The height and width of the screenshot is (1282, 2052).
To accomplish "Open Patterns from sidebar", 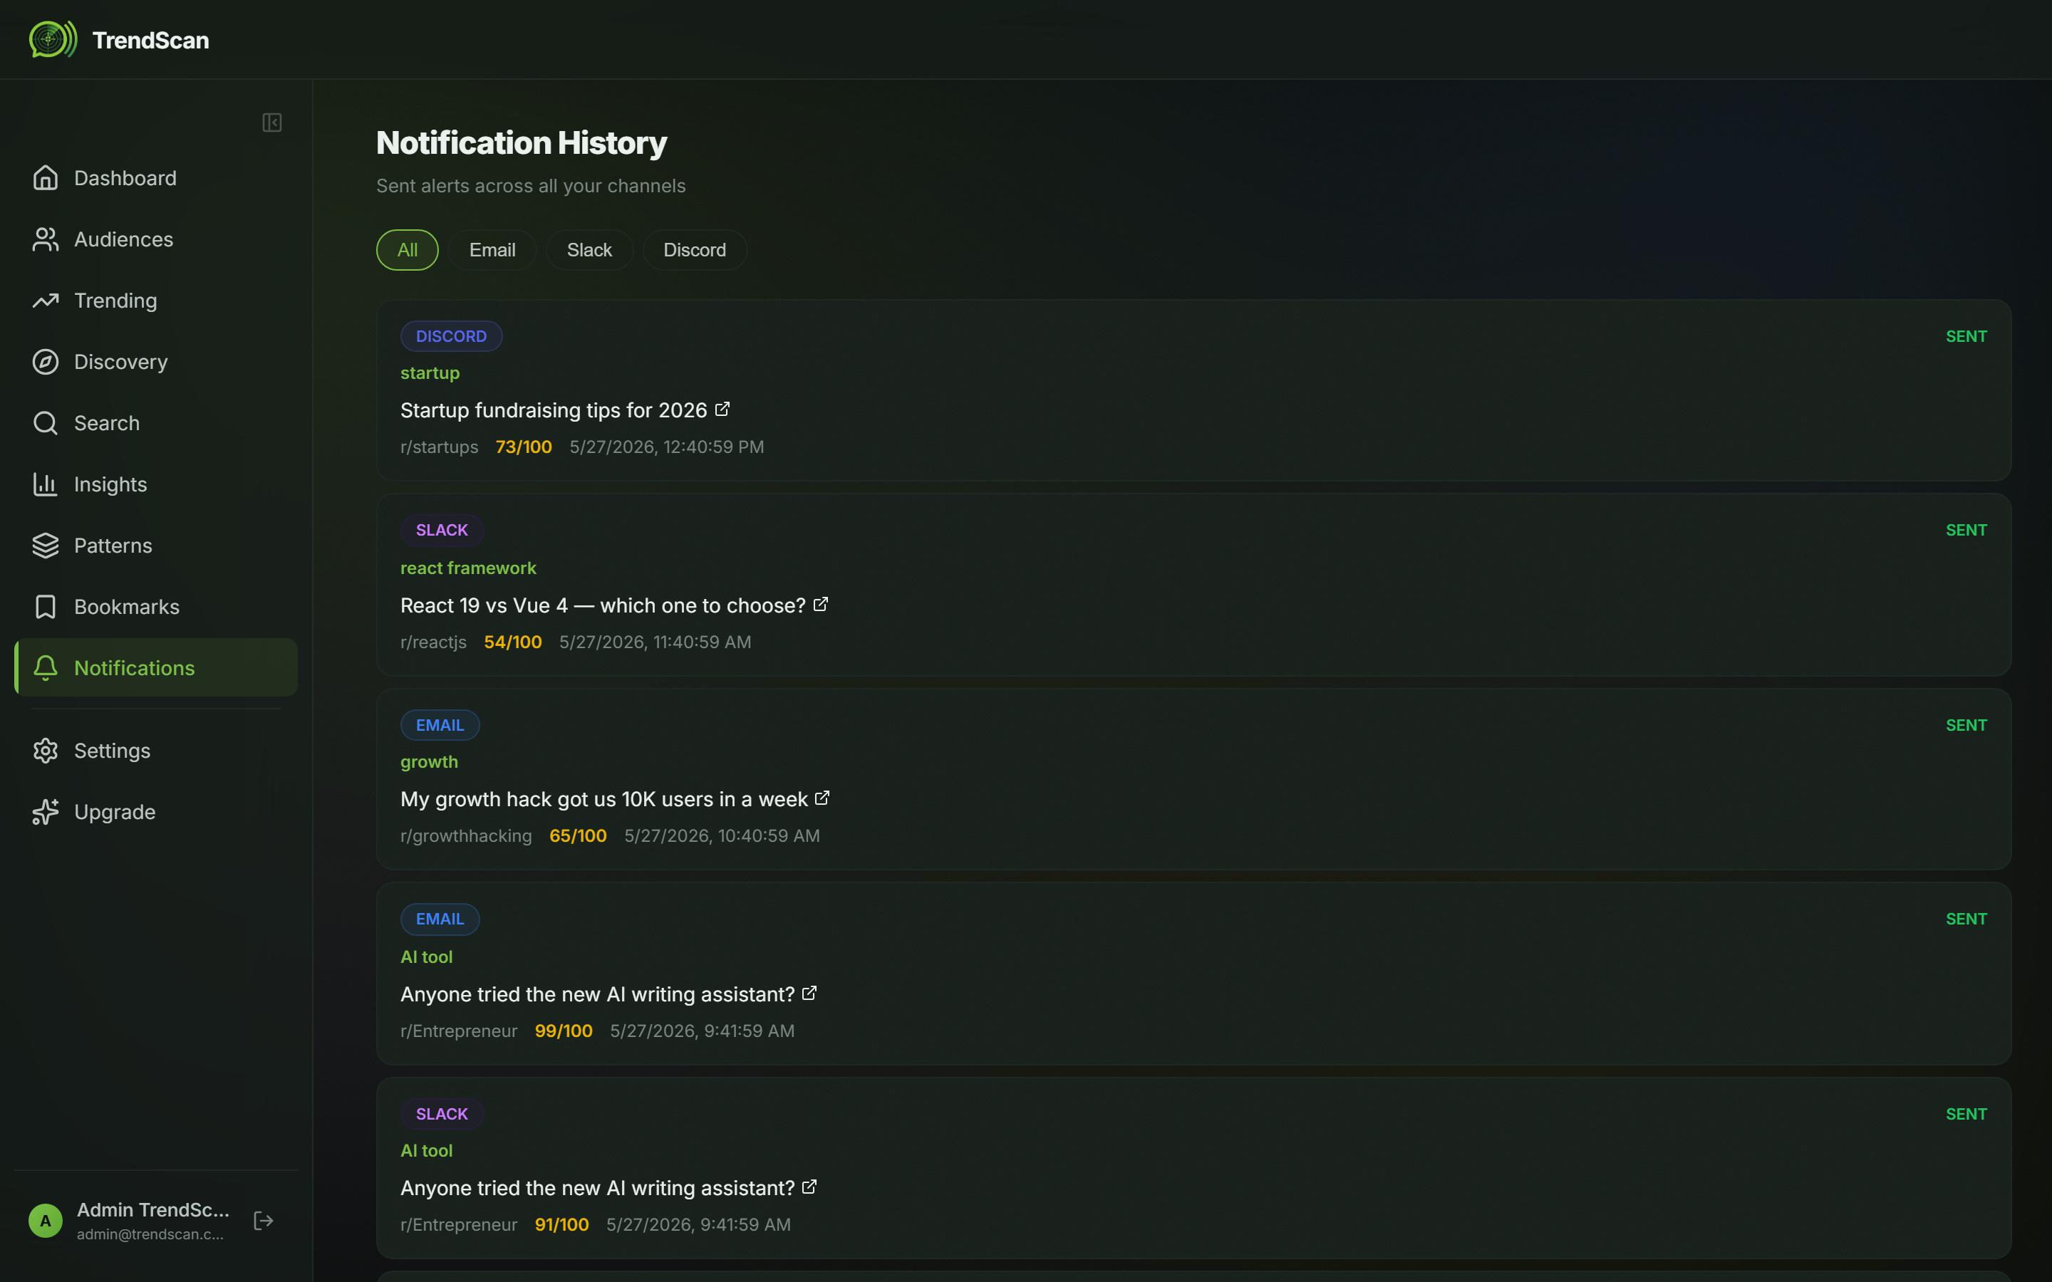I will click(x=156, y=545).
